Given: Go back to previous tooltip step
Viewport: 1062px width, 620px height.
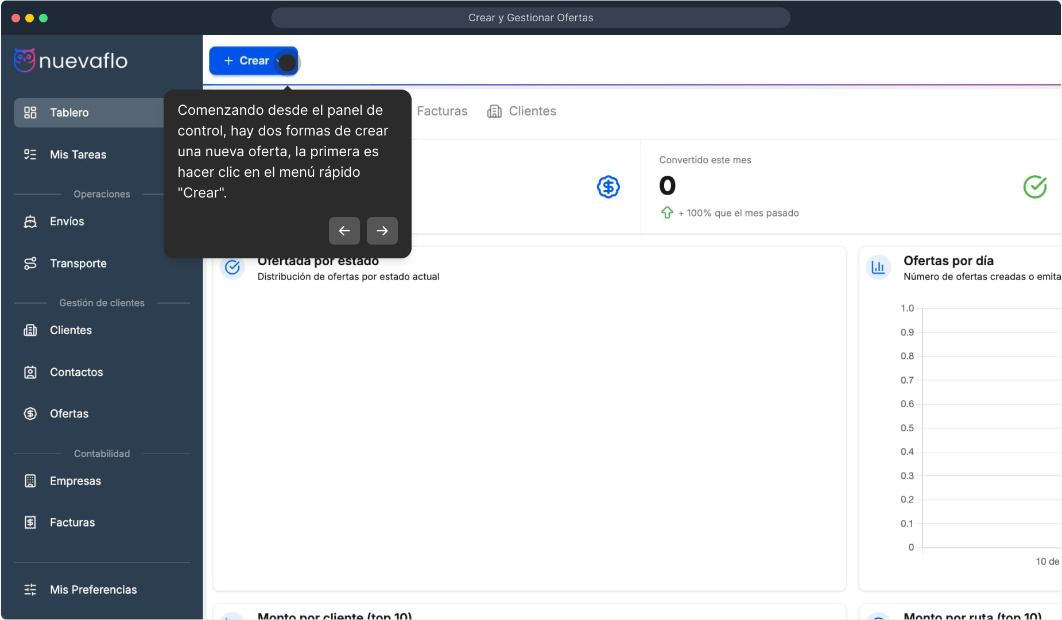Looking at the screenshot, I should (x=344, y=231).
